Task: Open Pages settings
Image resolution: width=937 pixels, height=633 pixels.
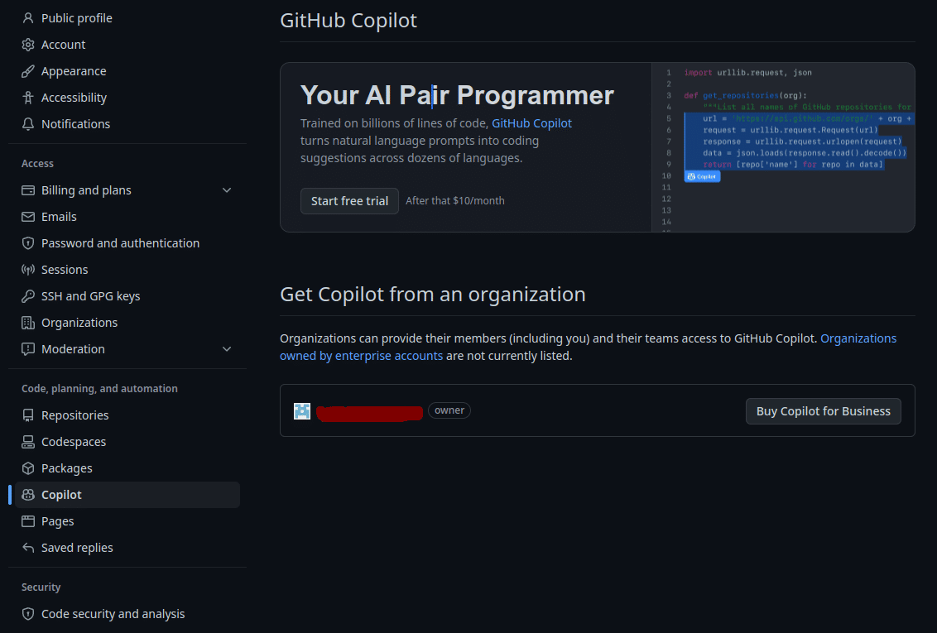Action: coord(127,521)
